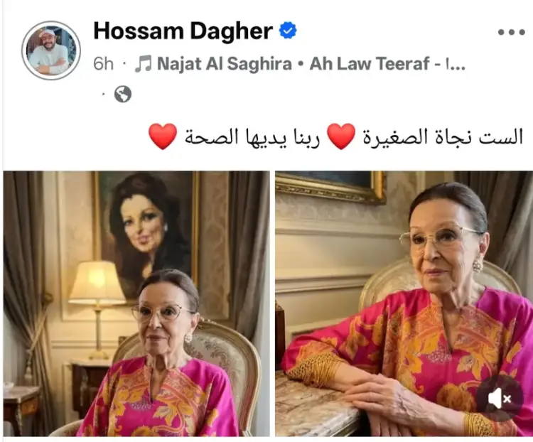Open the right close-up video
The width and height of the screenshot is (533, 442).
point(404,303)
